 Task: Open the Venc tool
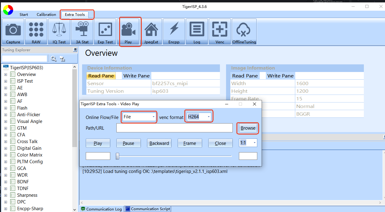[220, 32]
